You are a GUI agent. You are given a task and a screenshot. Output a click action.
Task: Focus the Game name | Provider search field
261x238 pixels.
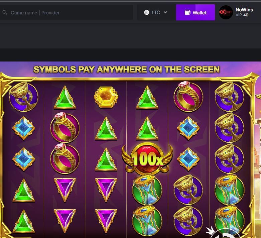(x=67, y=12)
